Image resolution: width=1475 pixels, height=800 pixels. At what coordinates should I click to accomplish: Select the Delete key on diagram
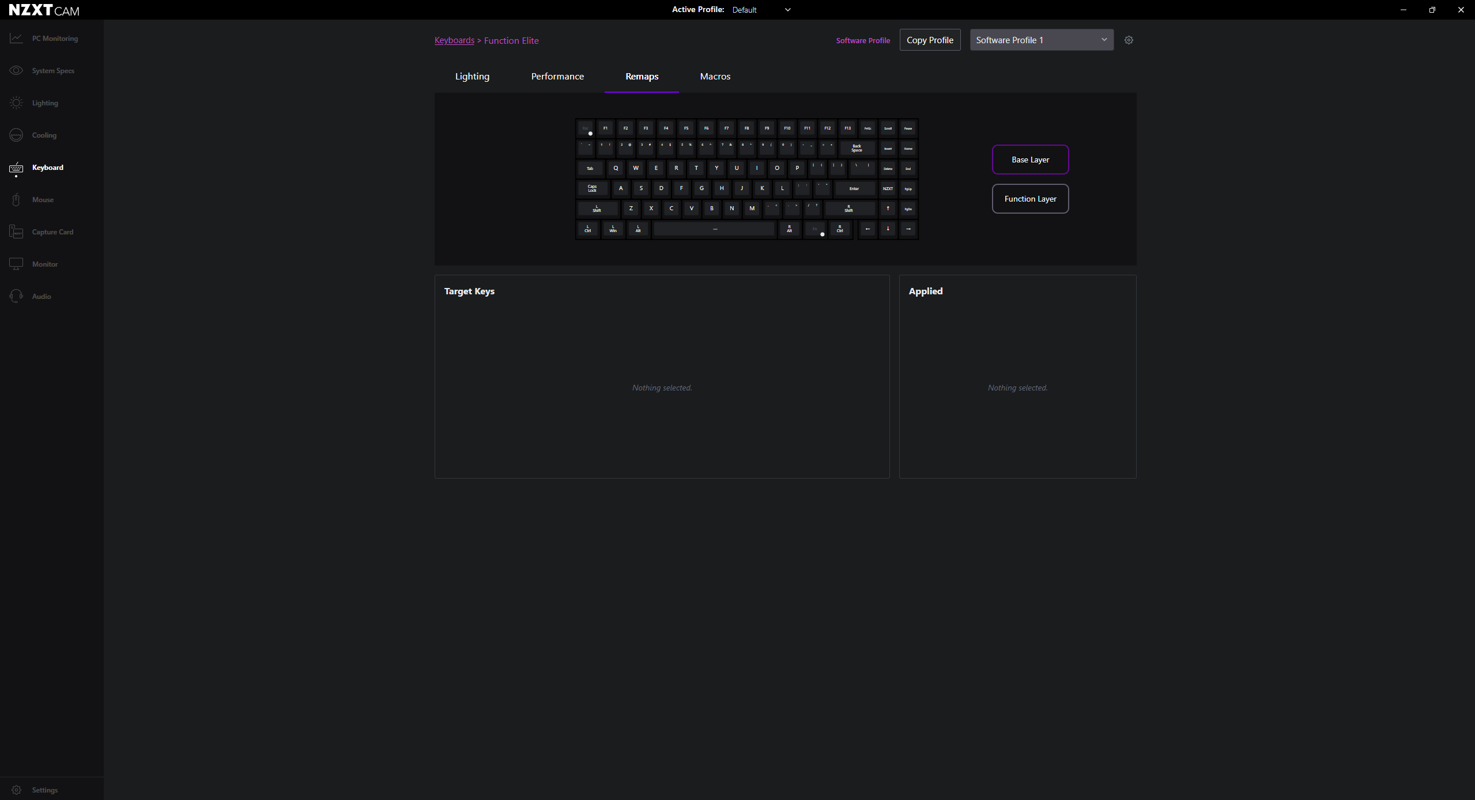click(888, 168)
